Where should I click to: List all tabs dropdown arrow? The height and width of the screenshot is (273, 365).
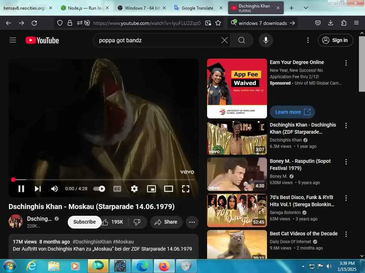(x=305, y=8)
